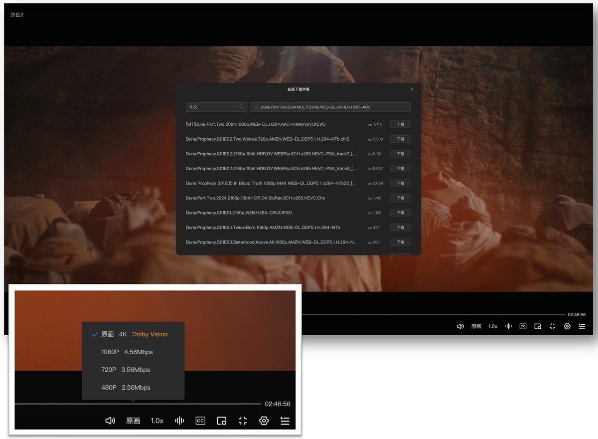Toggle CC subtitles in the main player bar

pyautogui.click(x=523, y=326)
